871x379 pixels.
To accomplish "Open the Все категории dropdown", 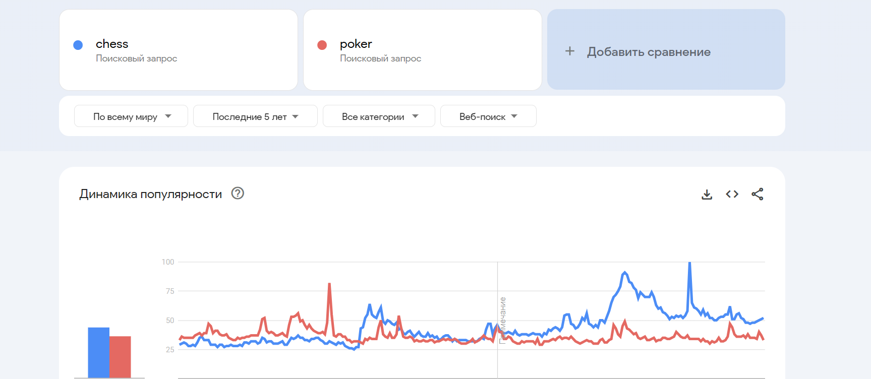I will tap(379, 116).
